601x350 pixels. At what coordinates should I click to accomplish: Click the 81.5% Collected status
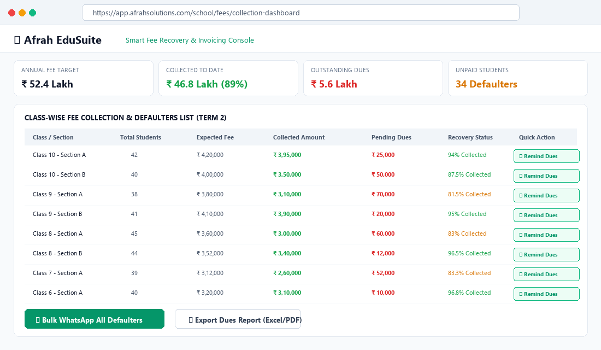(469, 194)
